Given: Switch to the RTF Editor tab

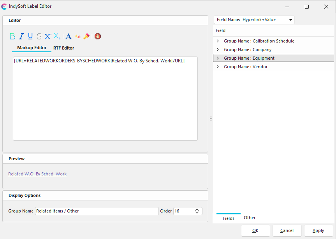Looking at the screenshot, I should (x=63, y=48).
